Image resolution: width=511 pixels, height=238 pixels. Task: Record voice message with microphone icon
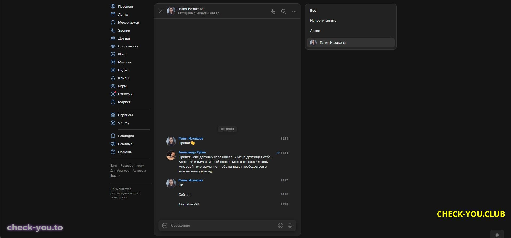pos(290,226)
